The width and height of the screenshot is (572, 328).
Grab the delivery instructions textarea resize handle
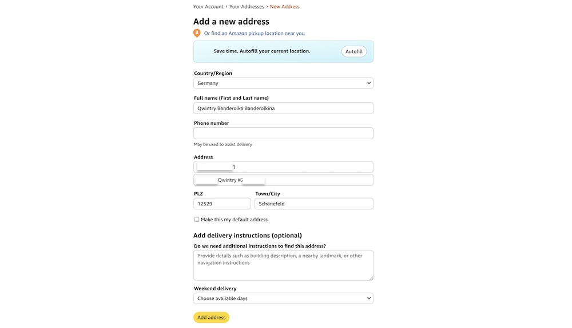click(371, 278)
